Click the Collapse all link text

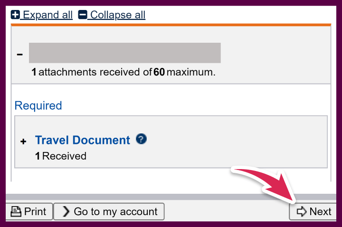tap(118, 15)
